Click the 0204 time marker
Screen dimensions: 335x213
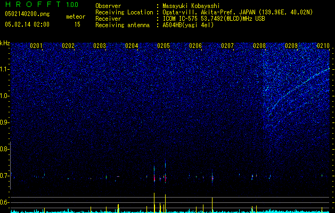point(132,46)
